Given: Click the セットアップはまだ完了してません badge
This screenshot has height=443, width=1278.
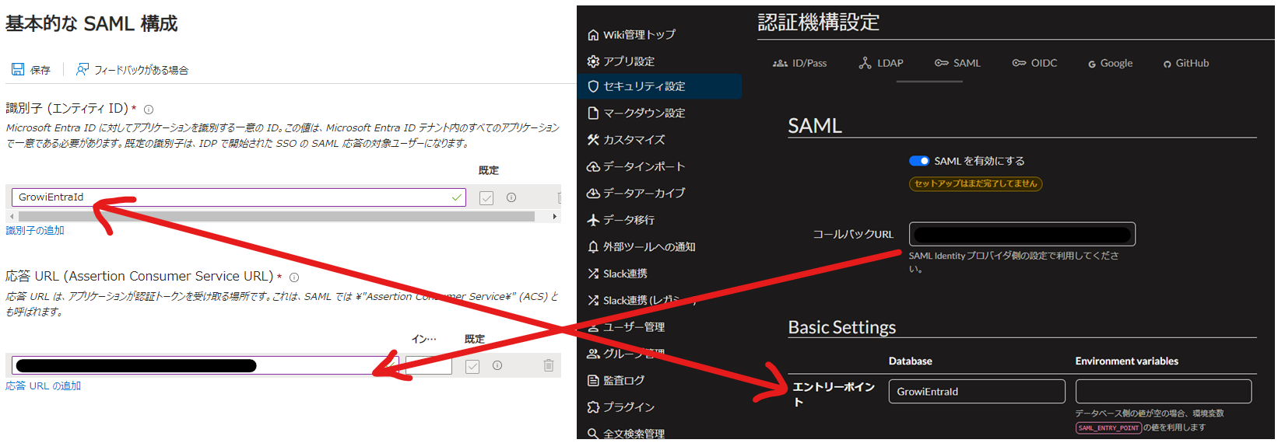Looking at the screenshot, I should point(975,184).
